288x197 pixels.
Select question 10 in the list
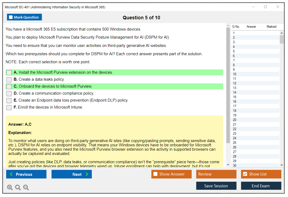coord(235,74)
